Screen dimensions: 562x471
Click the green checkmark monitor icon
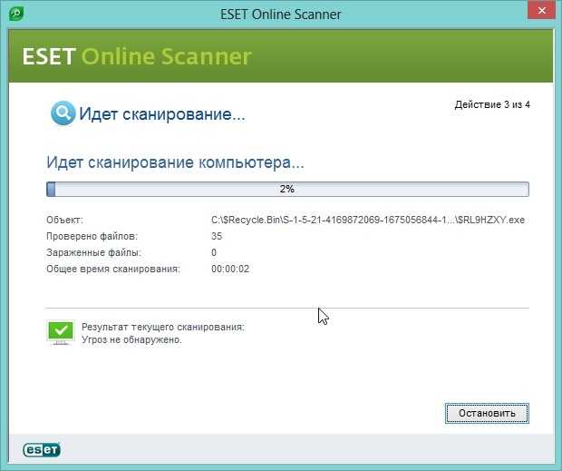click(x=61, y=332)
